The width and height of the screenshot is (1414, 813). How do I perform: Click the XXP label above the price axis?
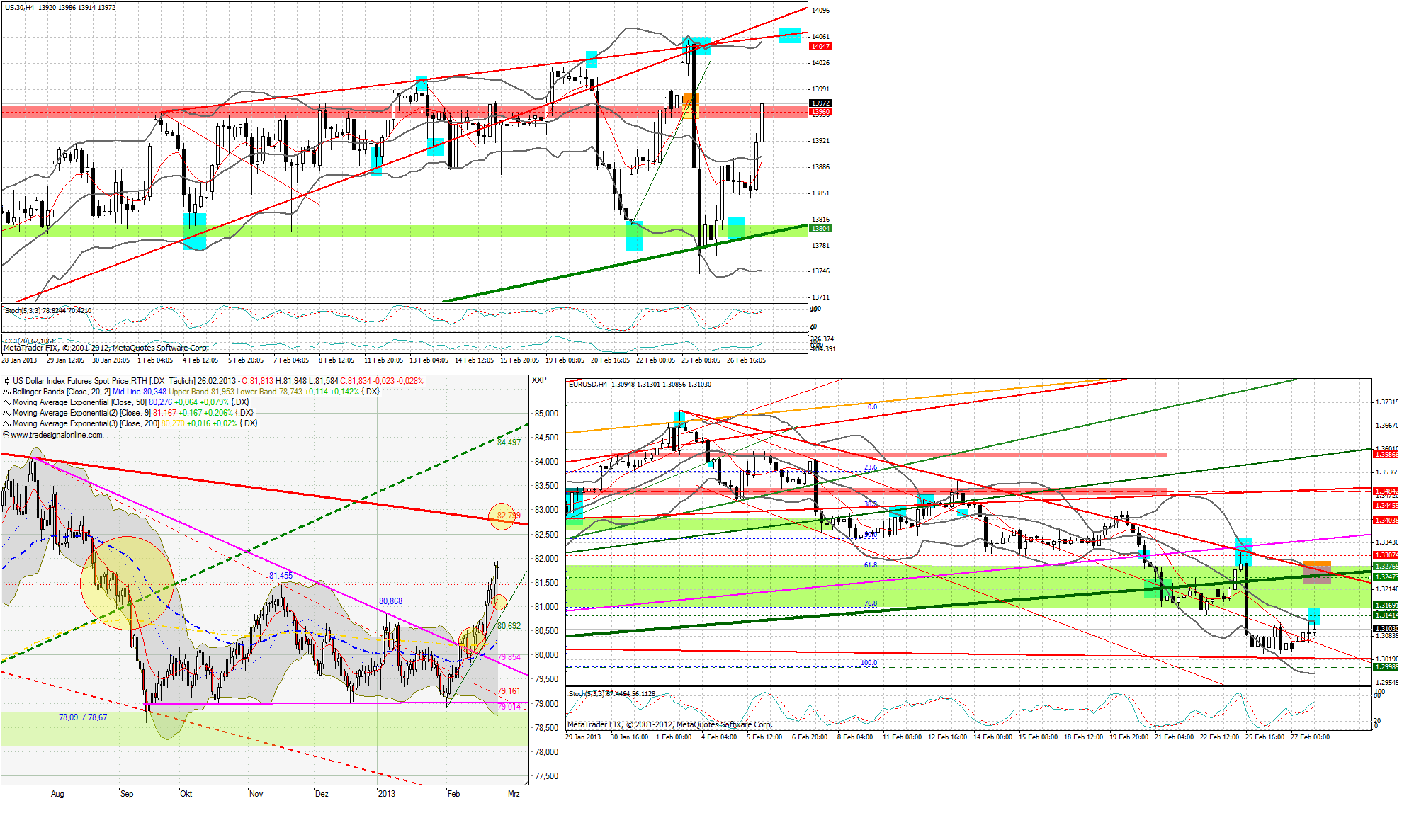539,380
